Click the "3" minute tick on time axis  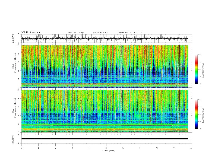pos(72,148)
